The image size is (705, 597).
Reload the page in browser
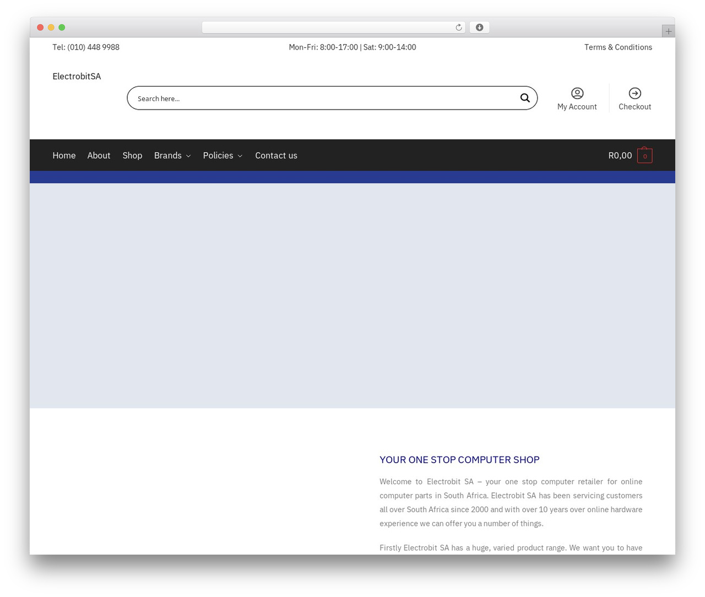pos(458,28)
